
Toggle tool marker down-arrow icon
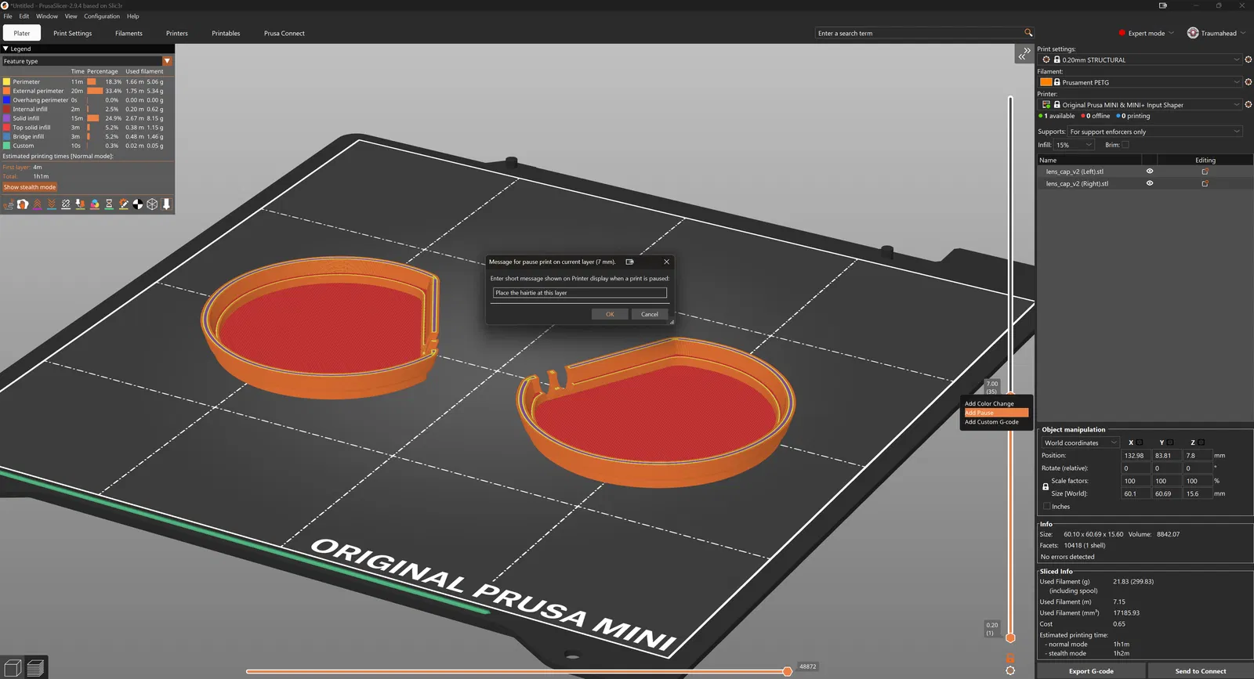pyautogui.click(x=166, y=204)
